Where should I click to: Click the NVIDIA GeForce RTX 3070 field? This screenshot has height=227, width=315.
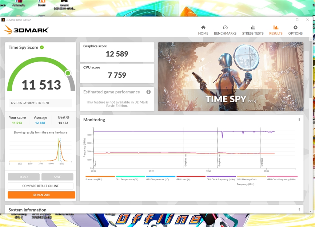click(40, 103)
